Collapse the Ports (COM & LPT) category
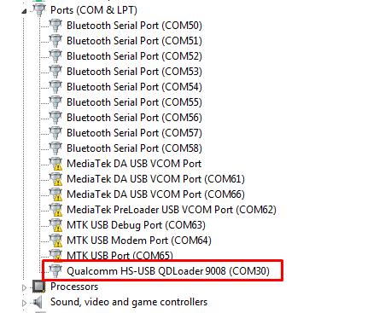The image size is (385, 313). point(24,11)
